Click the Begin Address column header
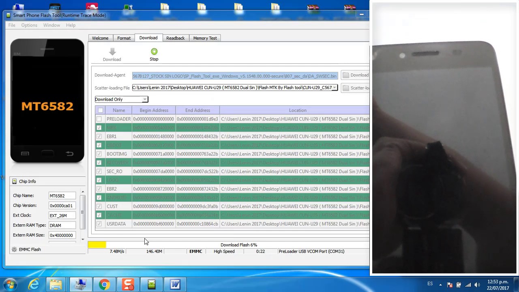Screen dimensions: 519x292 (154, 110)
